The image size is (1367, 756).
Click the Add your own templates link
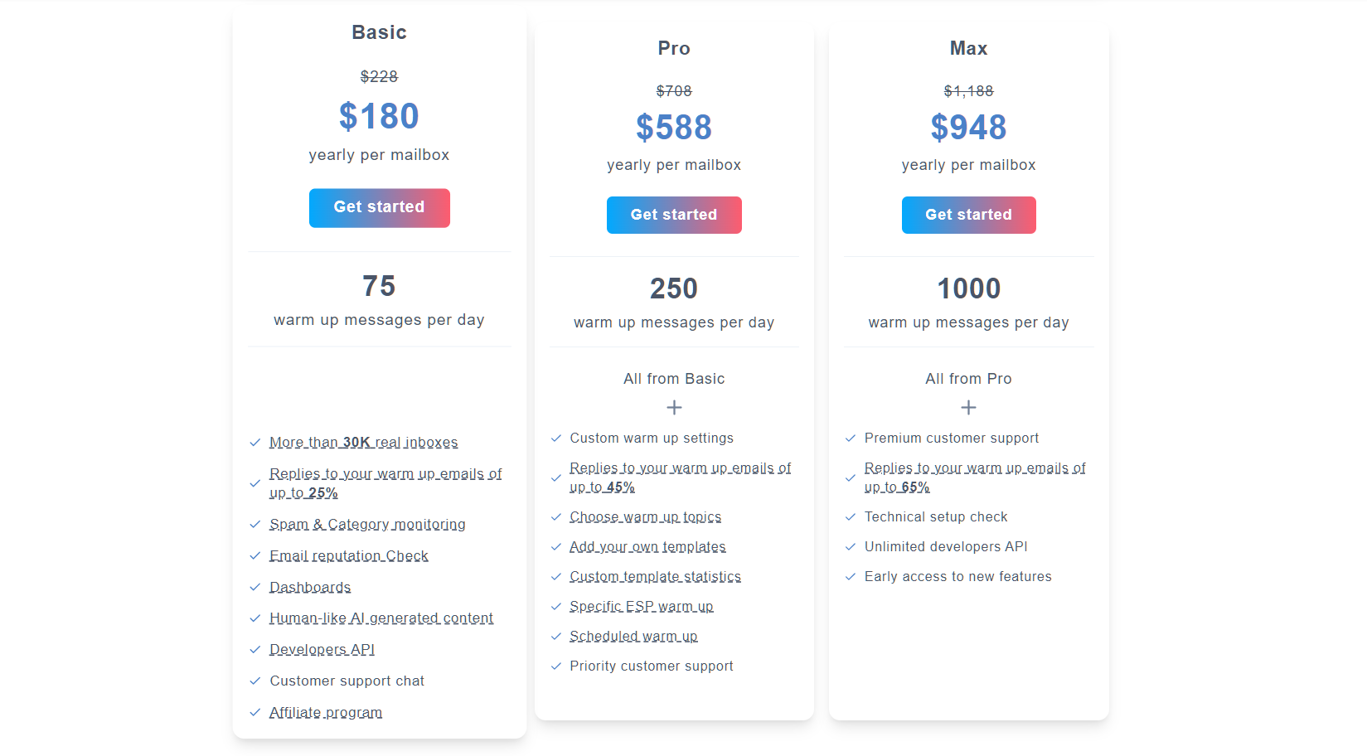click(647, 547)
